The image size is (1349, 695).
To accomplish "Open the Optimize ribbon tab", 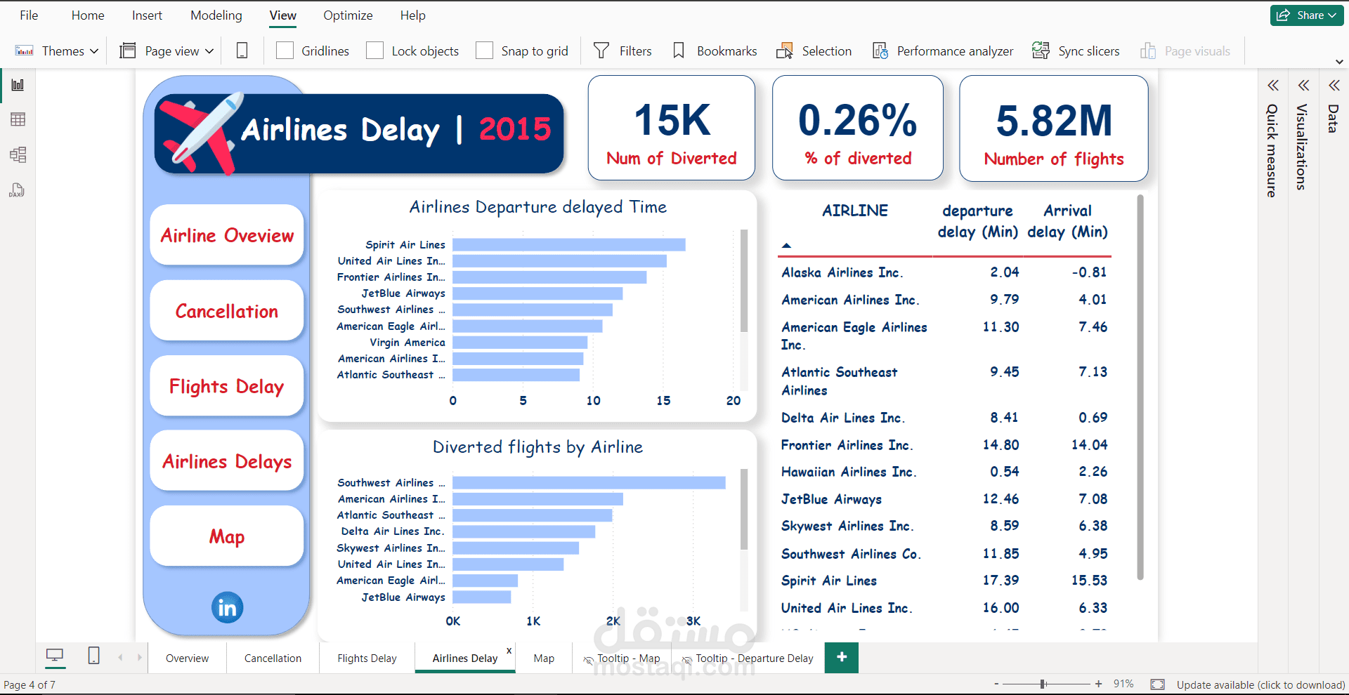I will [x=348, y=15].
